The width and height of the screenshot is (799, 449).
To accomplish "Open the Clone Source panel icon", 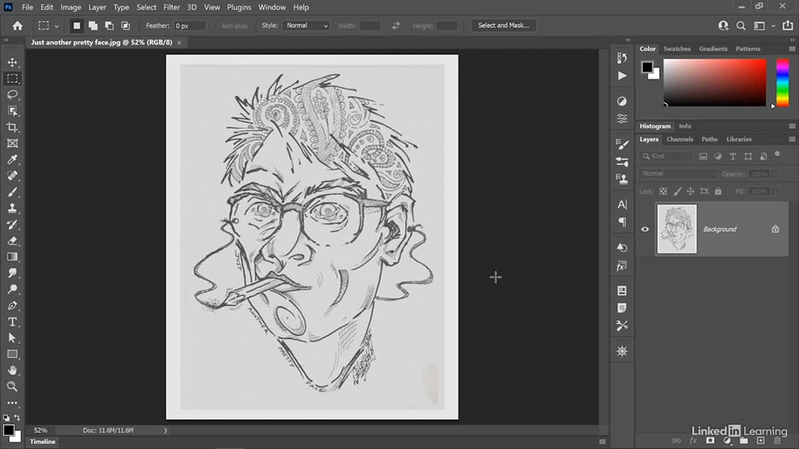I will pos(622,179).
